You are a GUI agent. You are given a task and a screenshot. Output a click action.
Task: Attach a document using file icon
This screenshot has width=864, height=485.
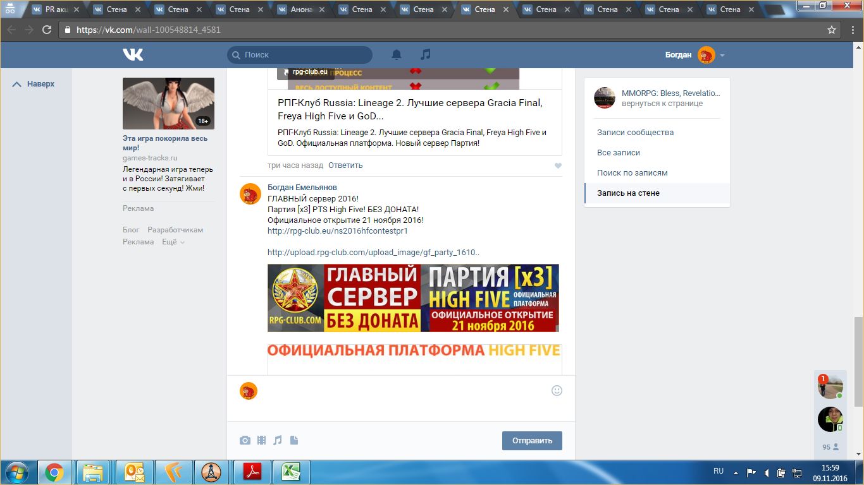[294, 440]
